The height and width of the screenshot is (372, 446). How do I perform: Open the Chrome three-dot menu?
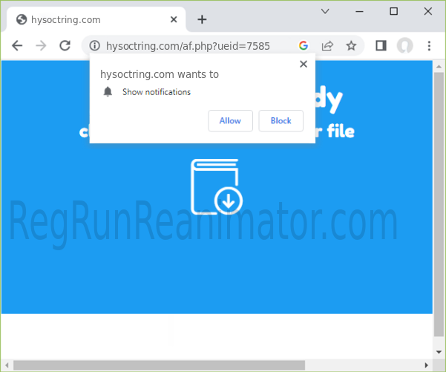429,46
